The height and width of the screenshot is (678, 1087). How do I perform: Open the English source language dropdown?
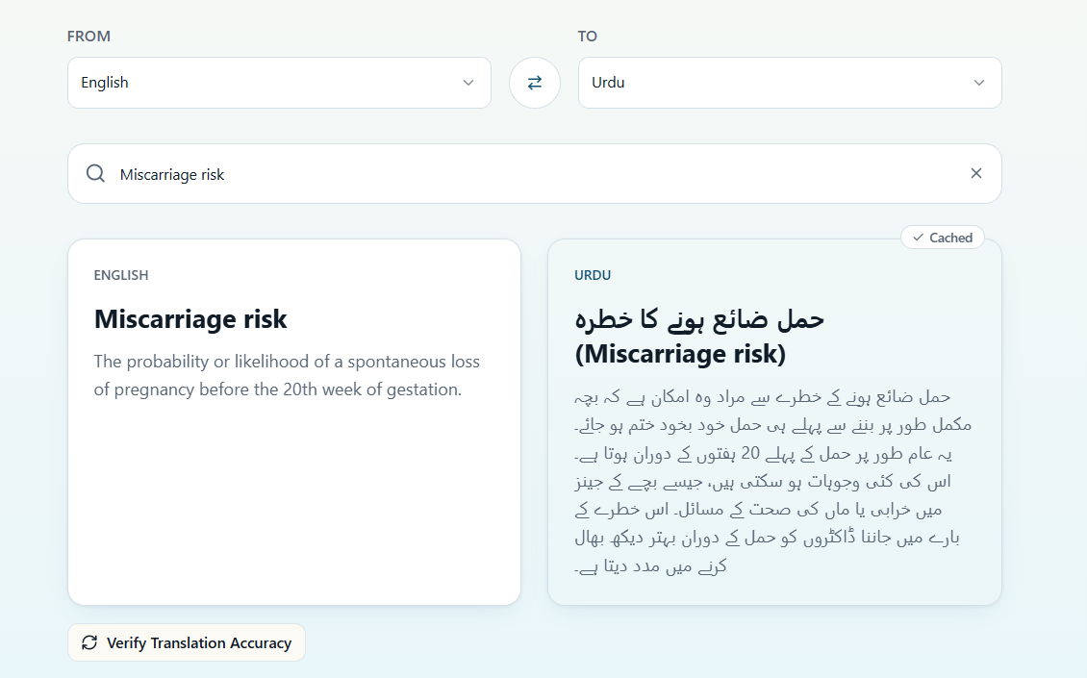[279, 83]
